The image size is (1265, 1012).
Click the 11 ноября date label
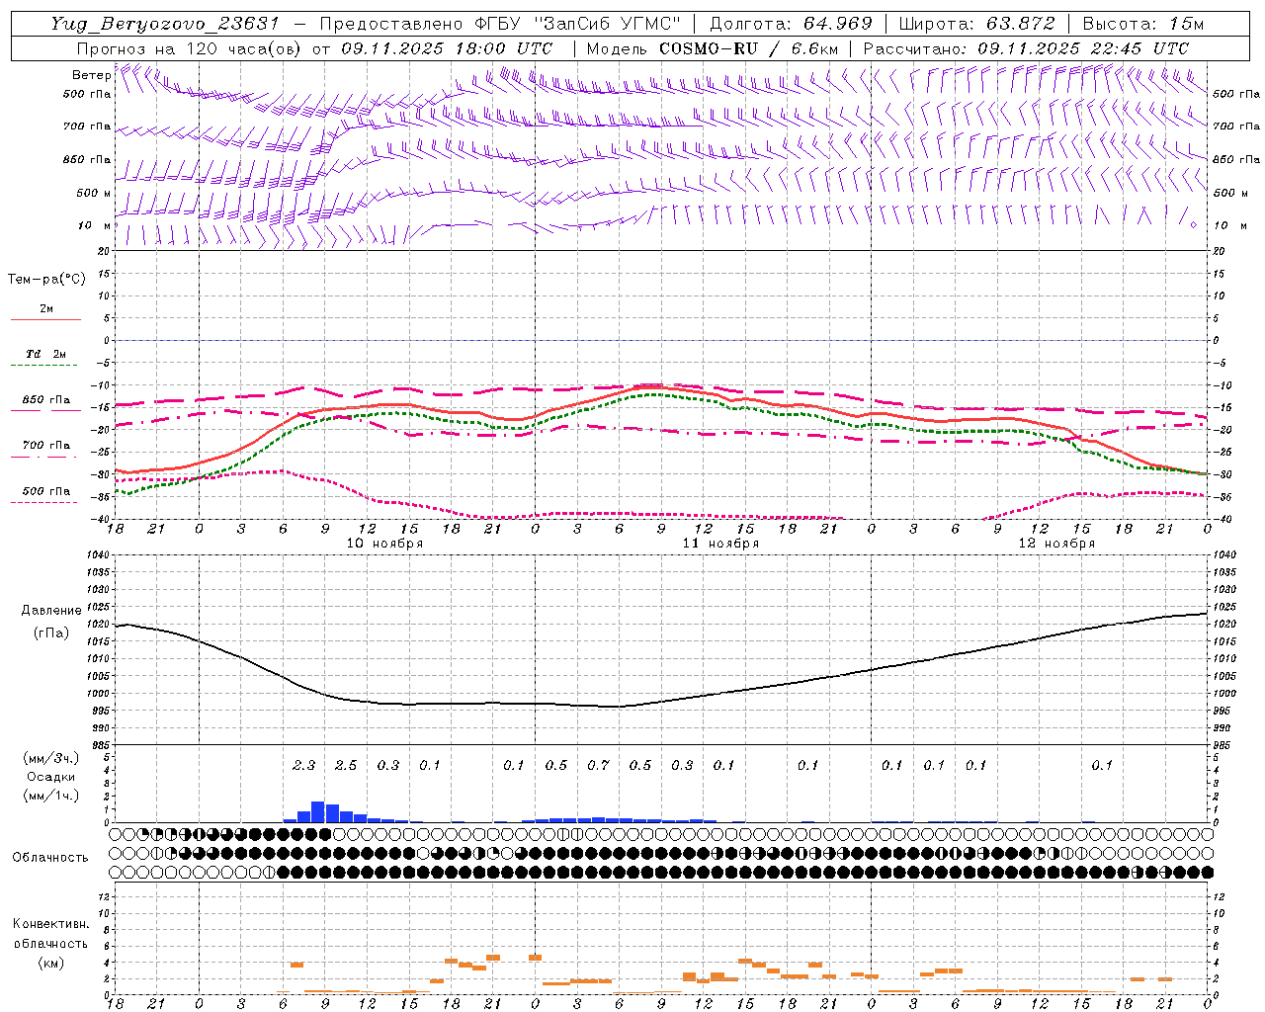coord(720,544)
